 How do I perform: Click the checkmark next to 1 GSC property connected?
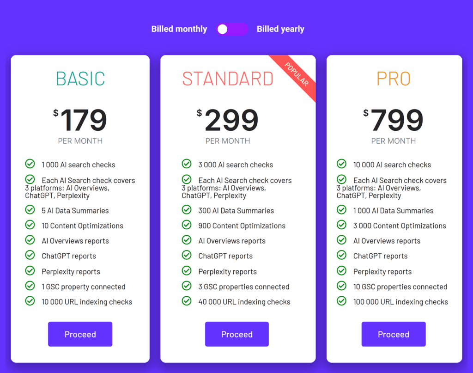30,287
